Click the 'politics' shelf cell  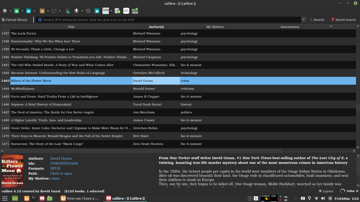tap(215, 112)
